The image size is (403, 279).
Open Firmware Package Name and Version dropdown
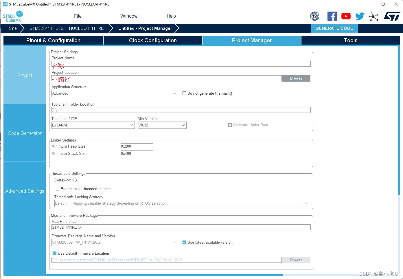[115, 242]
